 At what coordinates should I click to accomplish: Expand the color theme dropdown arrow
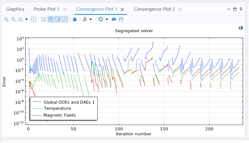pos(91,19)
